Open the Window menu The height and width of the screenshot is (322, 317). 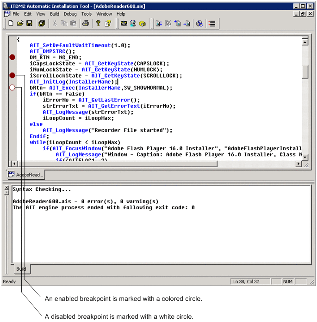click(x=104, y=14)
